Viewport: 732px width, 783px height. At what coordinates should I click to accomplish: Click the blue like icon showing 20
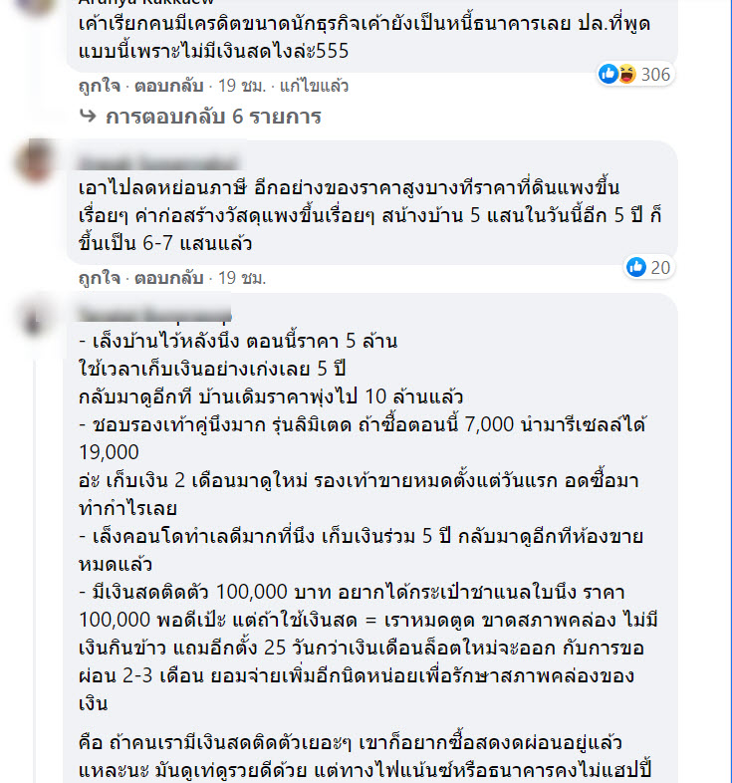click(x=636, y=267)
